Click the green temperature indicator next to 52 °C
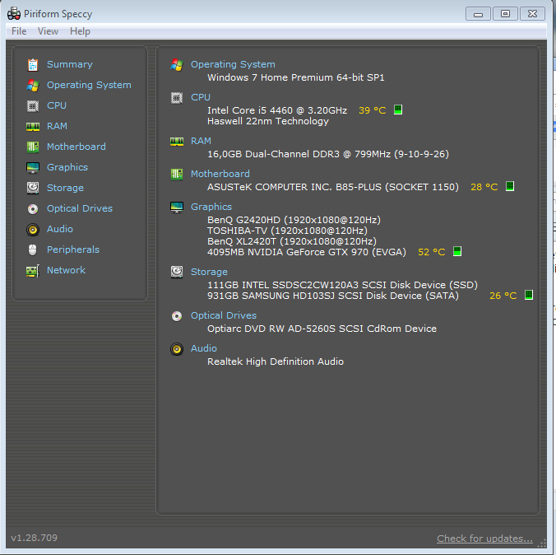The width and height of the screenshot is (556, 555). pyautogui.click(x=457, y=251)
